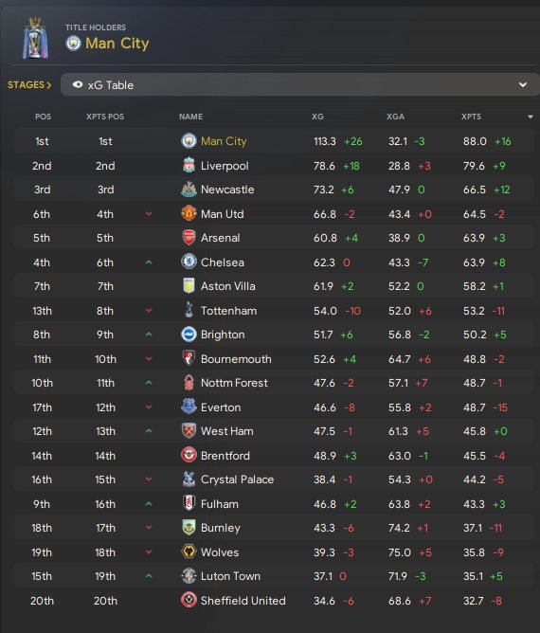Click the Sheffield United club crest
This screenshot has height=633, width=540.
click(189, 600)
